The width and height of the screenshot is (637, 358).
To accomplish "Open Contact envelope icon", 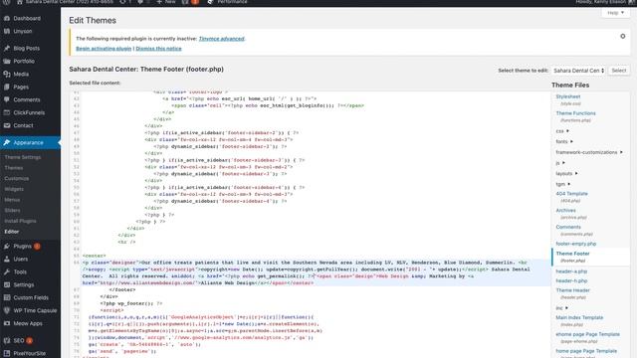I will (7, 126).
